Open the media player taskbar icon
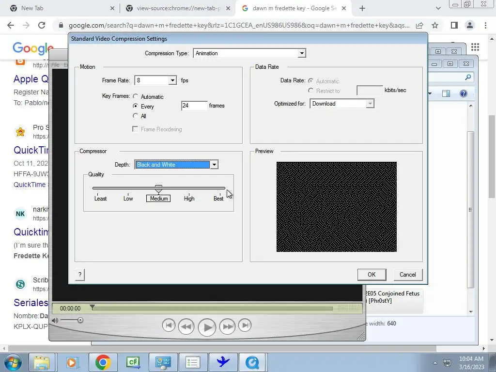Viewport: 496px width, 372px height. [72, 362]
